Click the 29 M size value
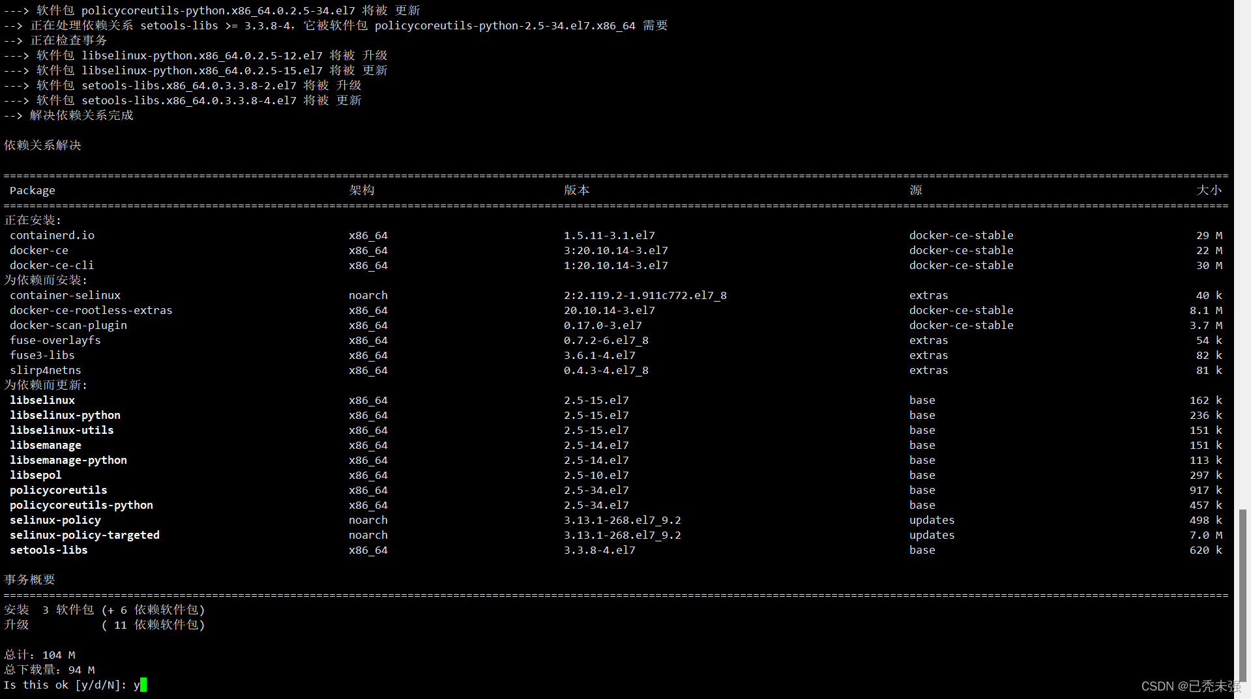The image size is (1251, 699). pos(1209,235)
